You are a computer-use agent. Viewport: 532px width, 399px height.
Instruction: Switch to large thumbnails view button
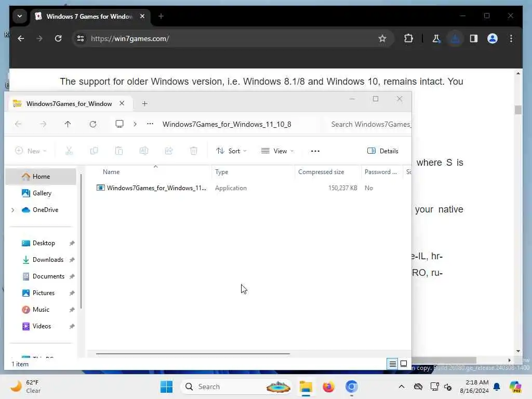(404, 364)
